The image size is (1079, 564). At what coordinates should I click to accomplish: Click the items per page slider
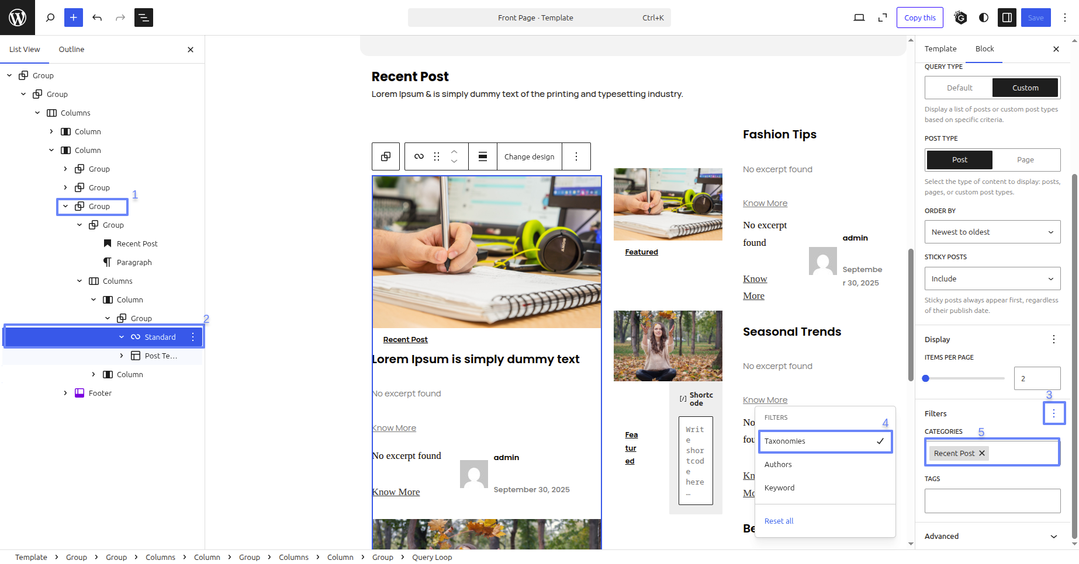point(964,378)
